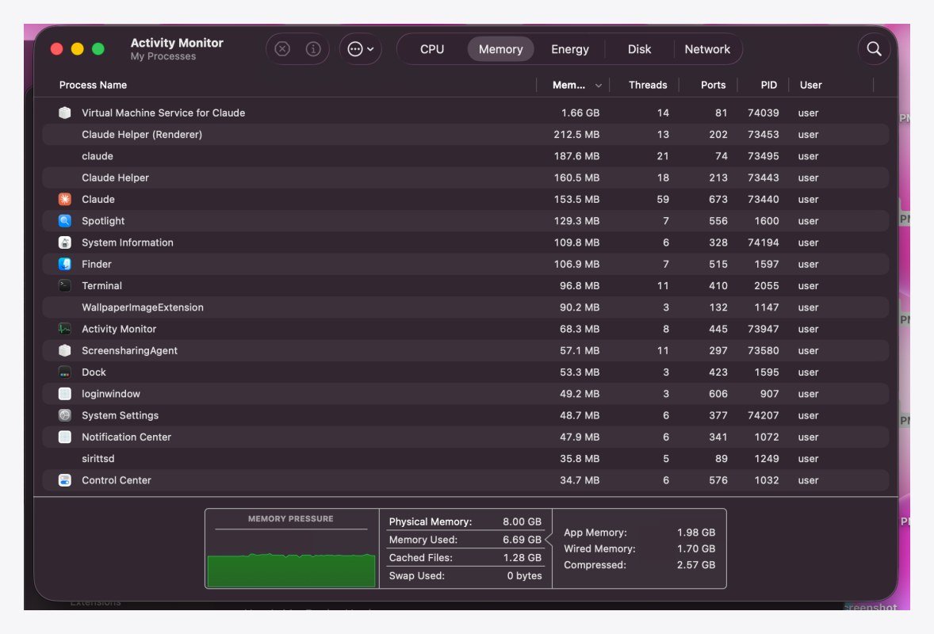Click the green zoom window button

[98, 49]
